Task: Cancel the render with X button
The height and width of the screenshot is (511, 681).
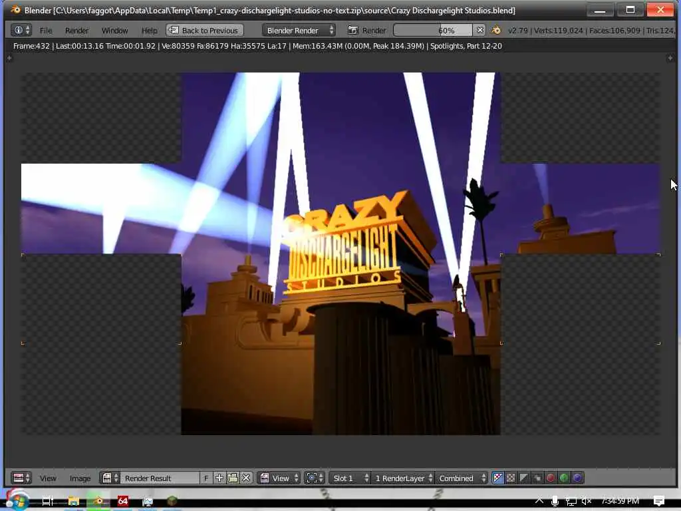Action: 479,30
